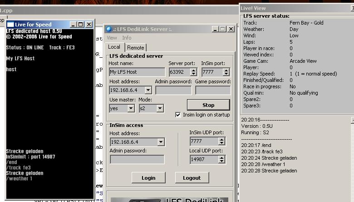Click the 'Replay Speed:' label in Live! View
The width and height of the screenshot is (354, 202).
[259, 74]
